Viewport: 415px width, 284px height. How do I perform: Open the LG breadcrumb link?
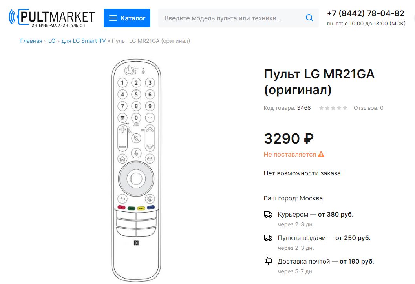coord(52,41)
